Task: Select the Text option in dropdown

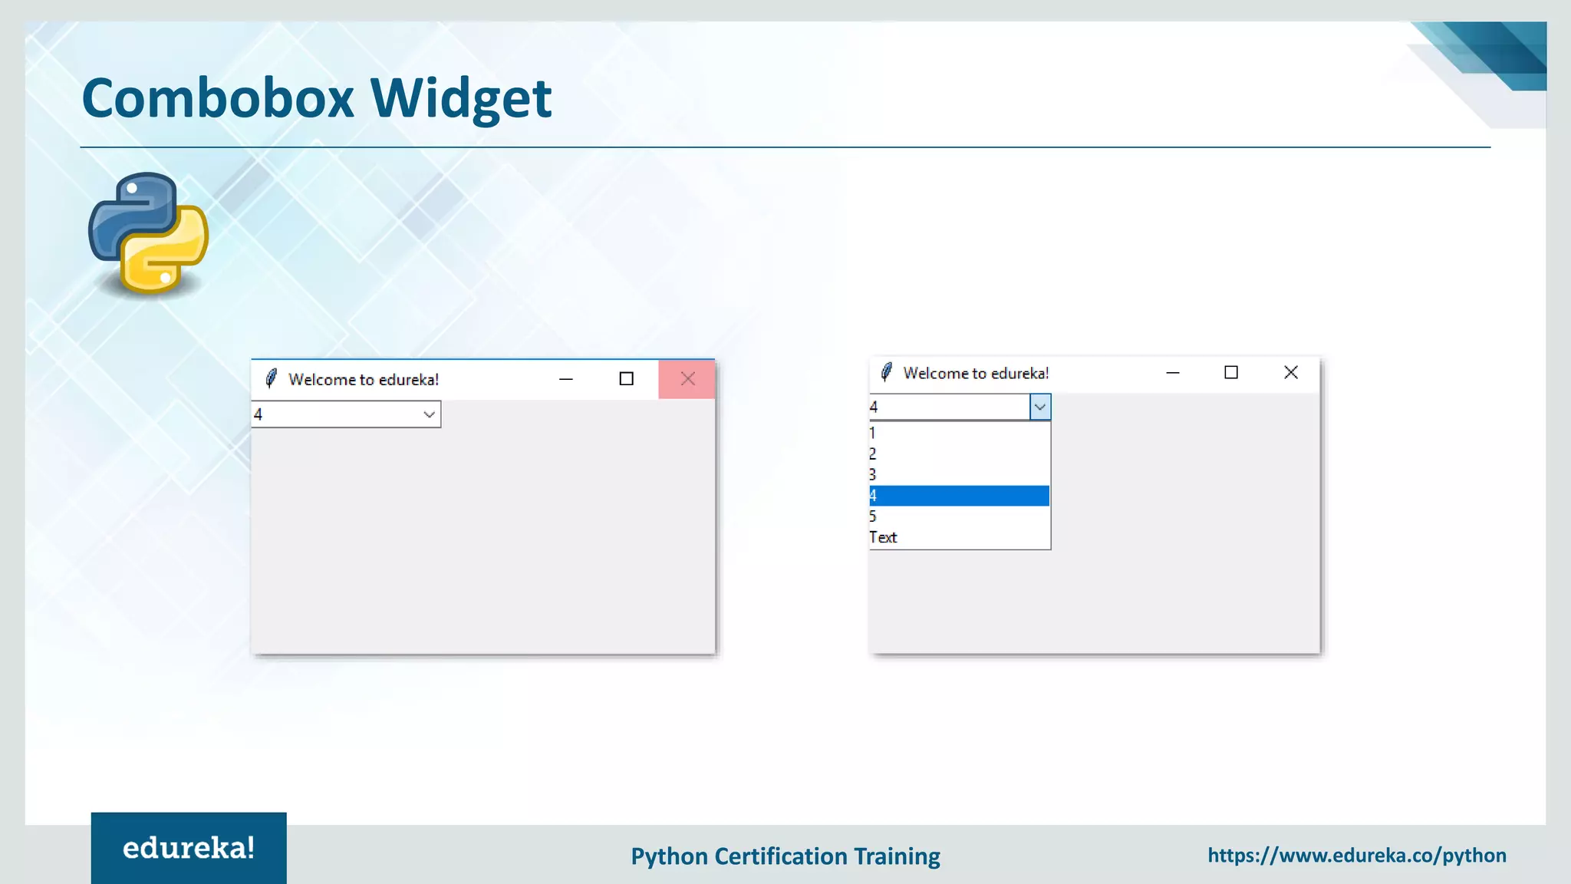Action: pos(959,537)
